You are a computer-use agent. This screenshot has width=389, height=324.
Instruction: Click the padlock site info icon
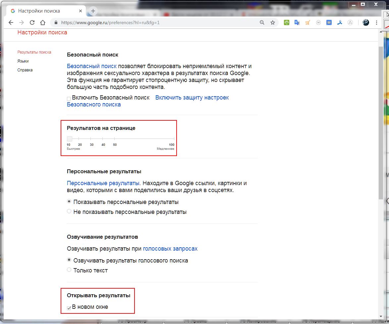click(x=56, y=22)
